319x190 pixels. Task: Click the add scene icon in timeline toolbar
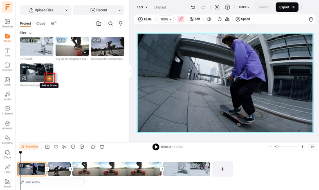47,147
